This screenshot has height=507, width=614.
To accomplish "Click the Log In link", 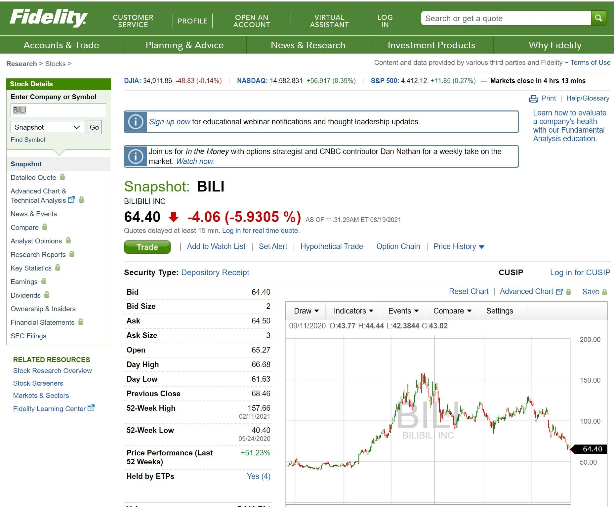I will (x=385, y=21).
